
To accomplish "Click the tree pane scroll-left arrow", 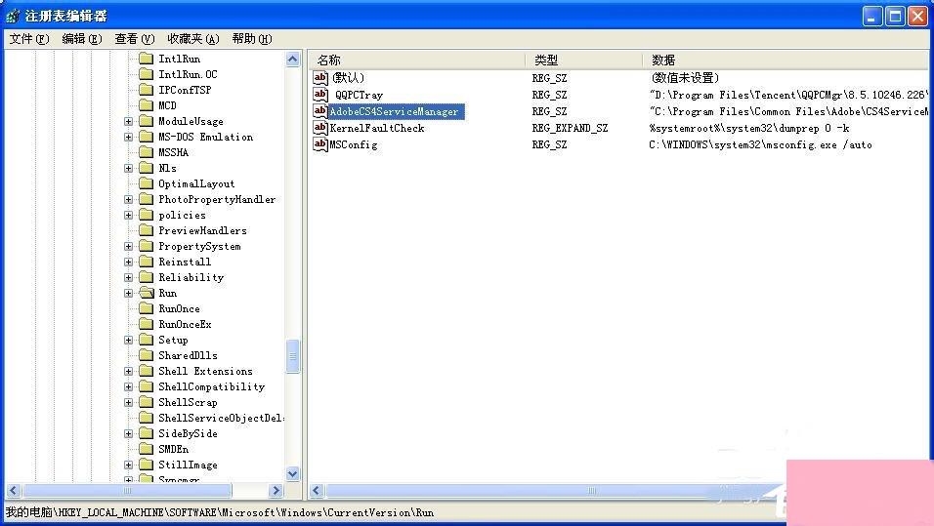I will point(13,491).
